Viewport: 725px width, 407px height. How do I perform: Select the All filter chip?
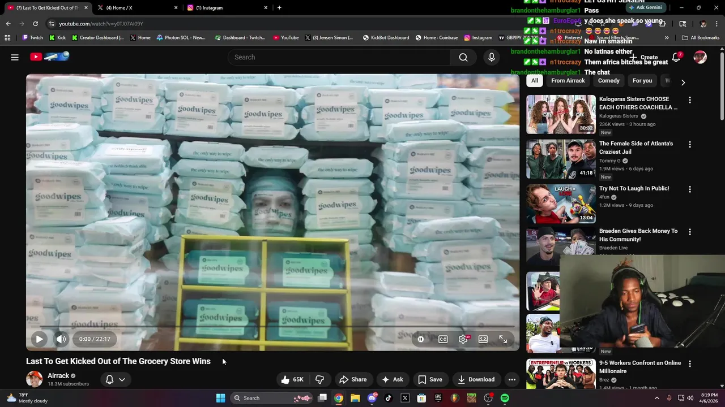pyautogui.click(x=535, y=81)
